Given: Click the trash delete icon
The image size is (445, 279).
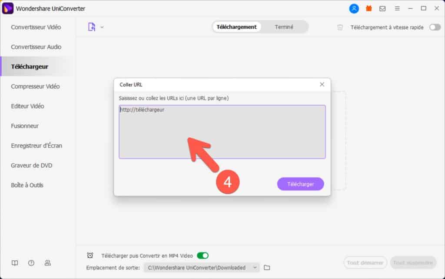Looking at the screenshot, I should click(x=340, y=27).
